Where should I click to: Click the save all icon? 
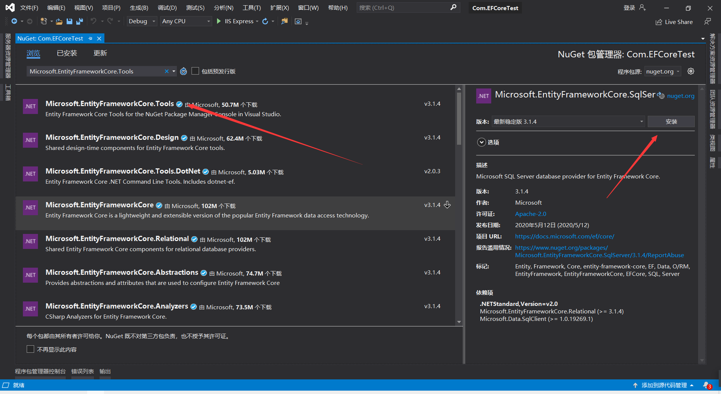pos(80,21)
